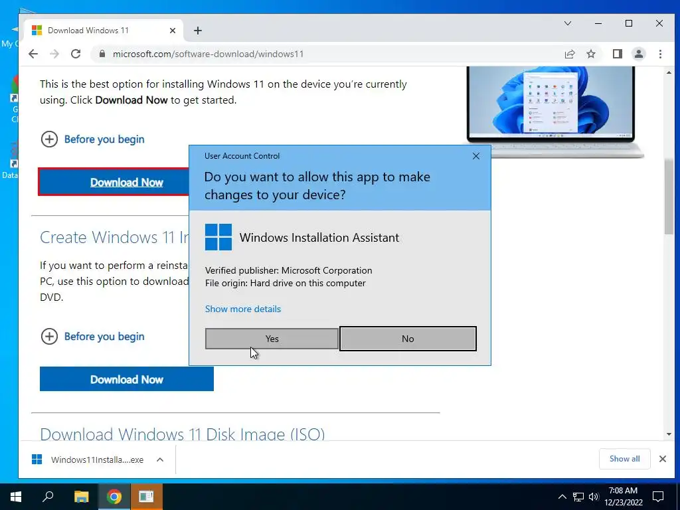Click the padlock site info icon
680x510 pixels.
point(102,54)
